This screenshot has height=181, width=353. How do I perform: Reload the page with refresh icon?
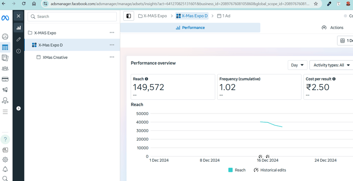tap(23, 4)
